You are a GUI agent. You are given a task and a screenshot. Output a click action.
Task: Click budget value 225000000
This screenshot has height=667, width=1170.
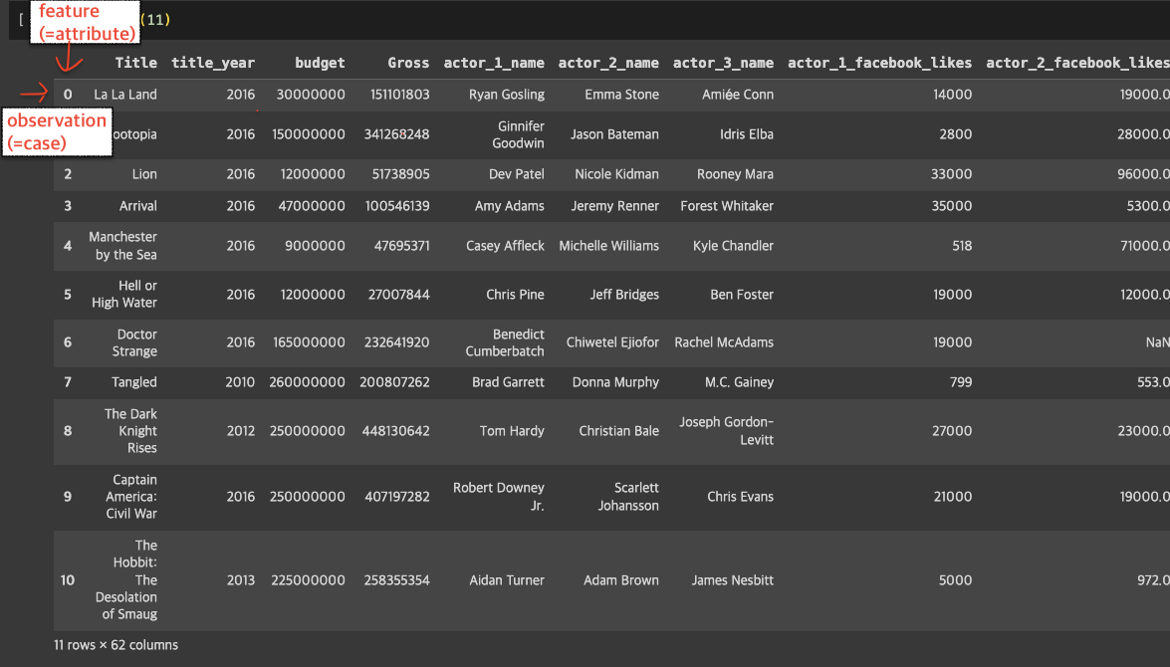[308, 579]
